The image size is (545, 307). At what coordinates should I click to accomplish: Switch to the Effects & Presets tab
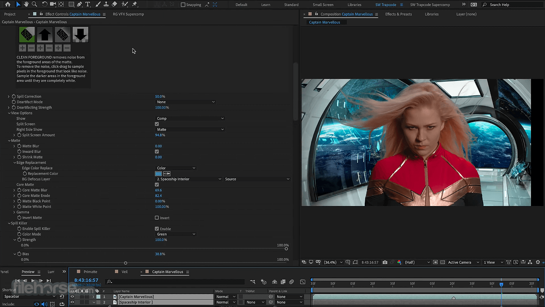[398, 14]
